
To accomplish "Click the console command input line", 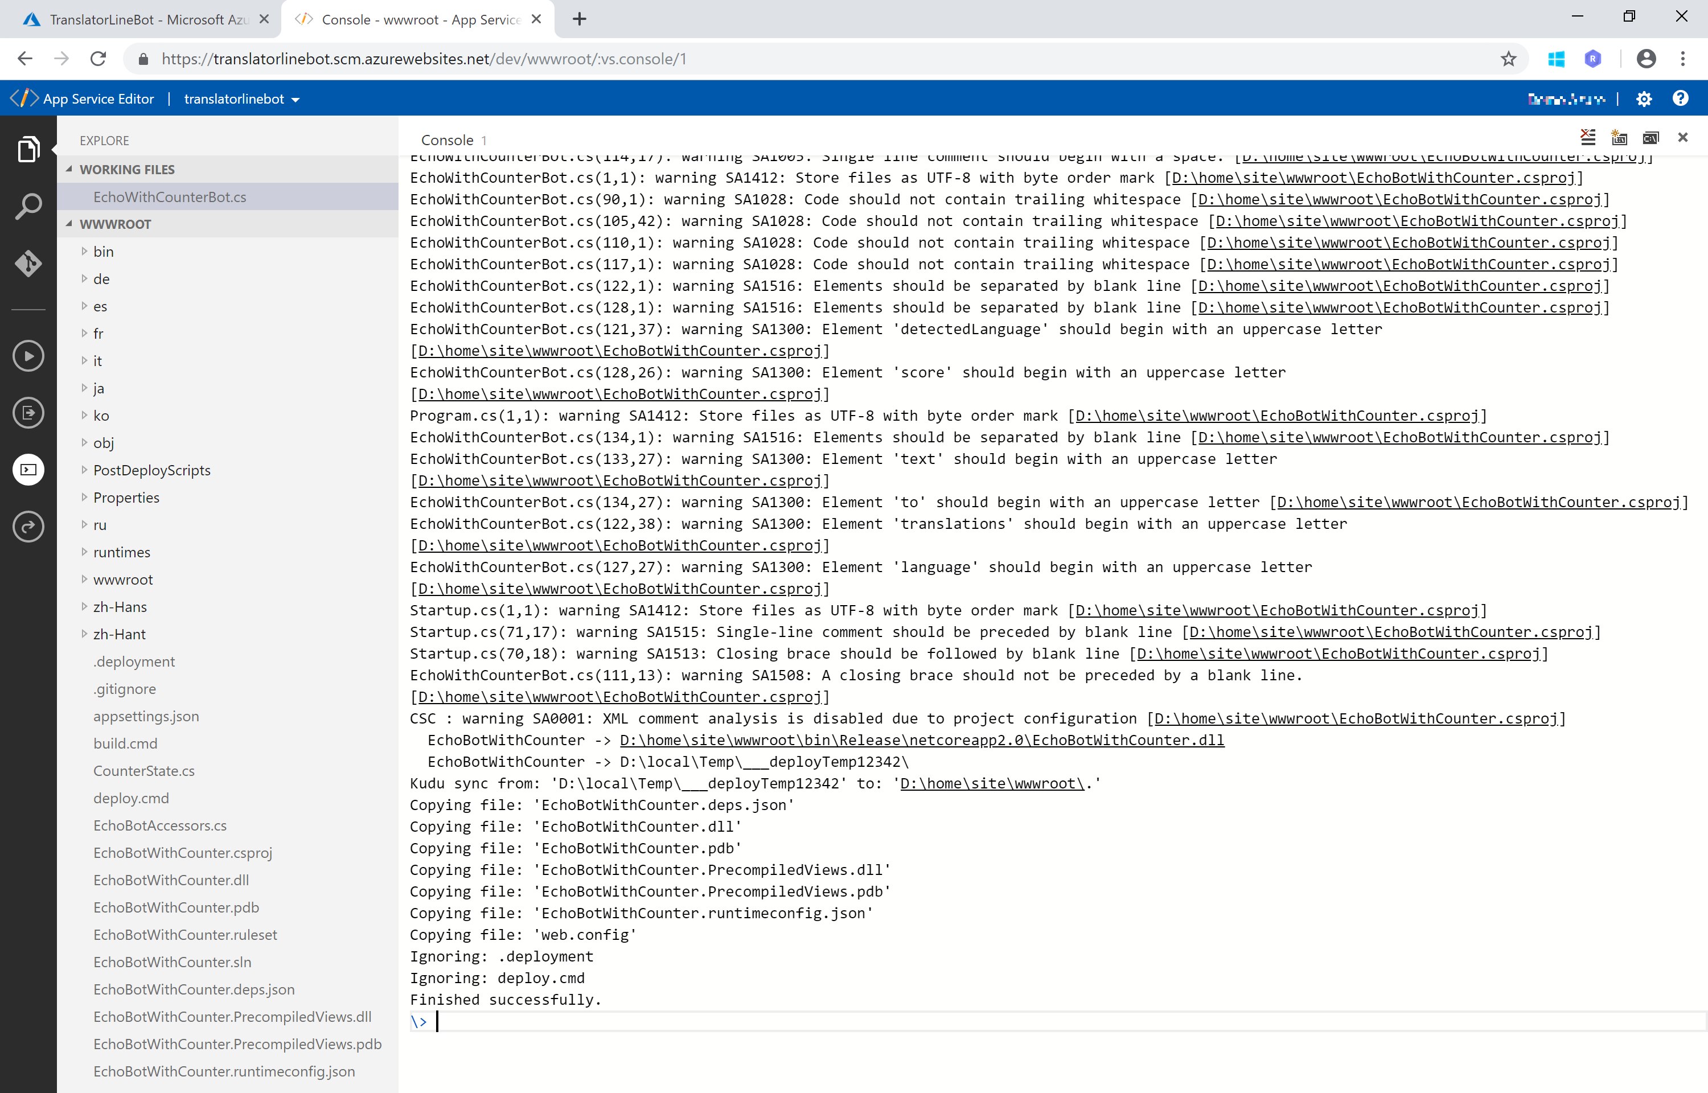I will point(993,1021).
